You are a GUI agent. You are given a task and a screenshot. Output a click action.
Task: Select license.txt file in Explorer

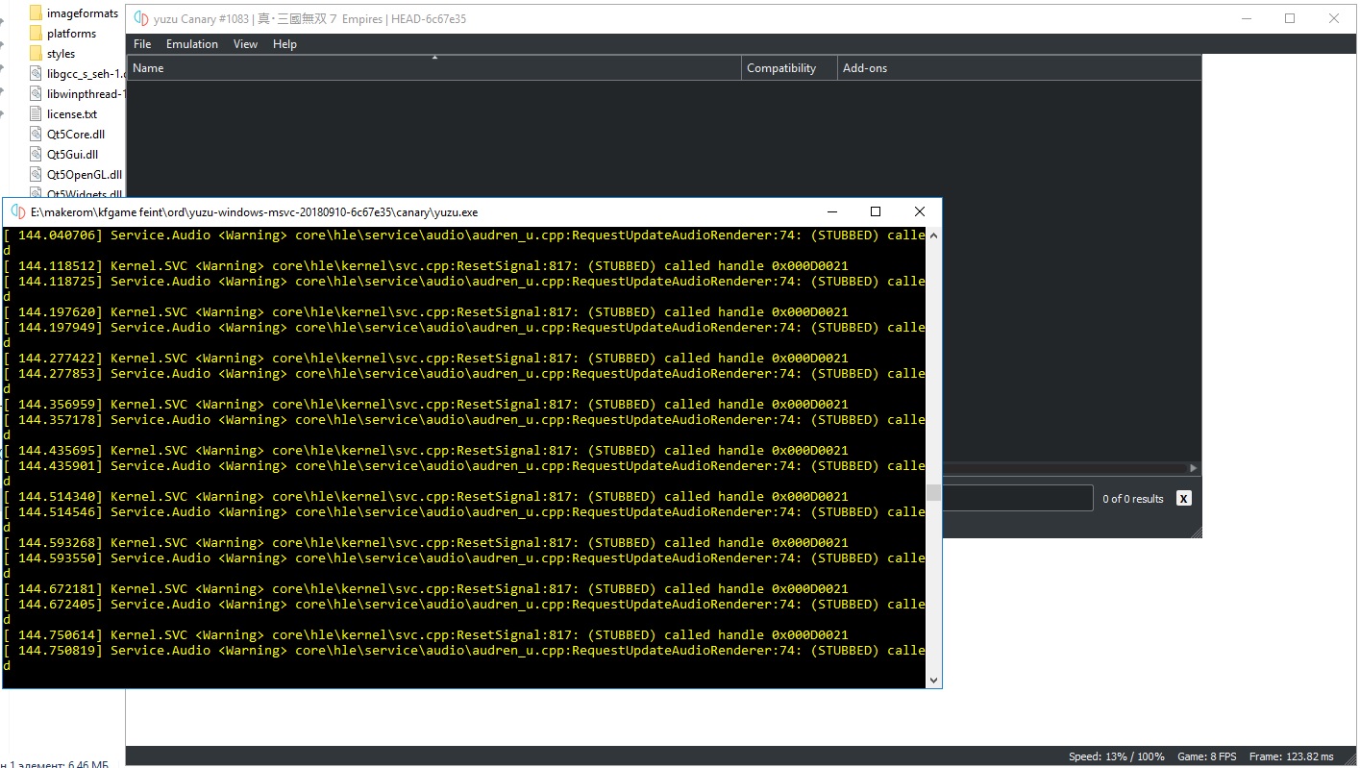pyautogui.click(x=63, y=114)
